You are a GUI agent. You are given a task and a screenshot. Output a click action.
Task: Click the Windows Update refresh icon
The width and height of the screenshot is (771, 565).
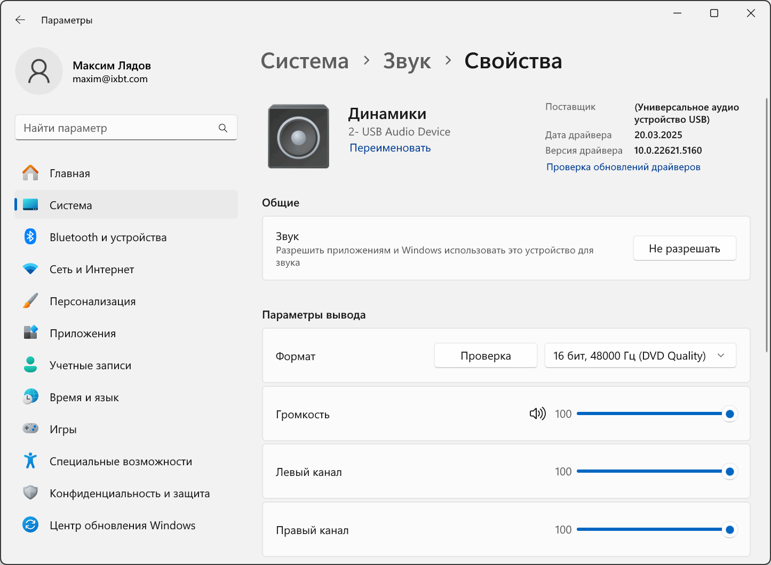[30, 525]
